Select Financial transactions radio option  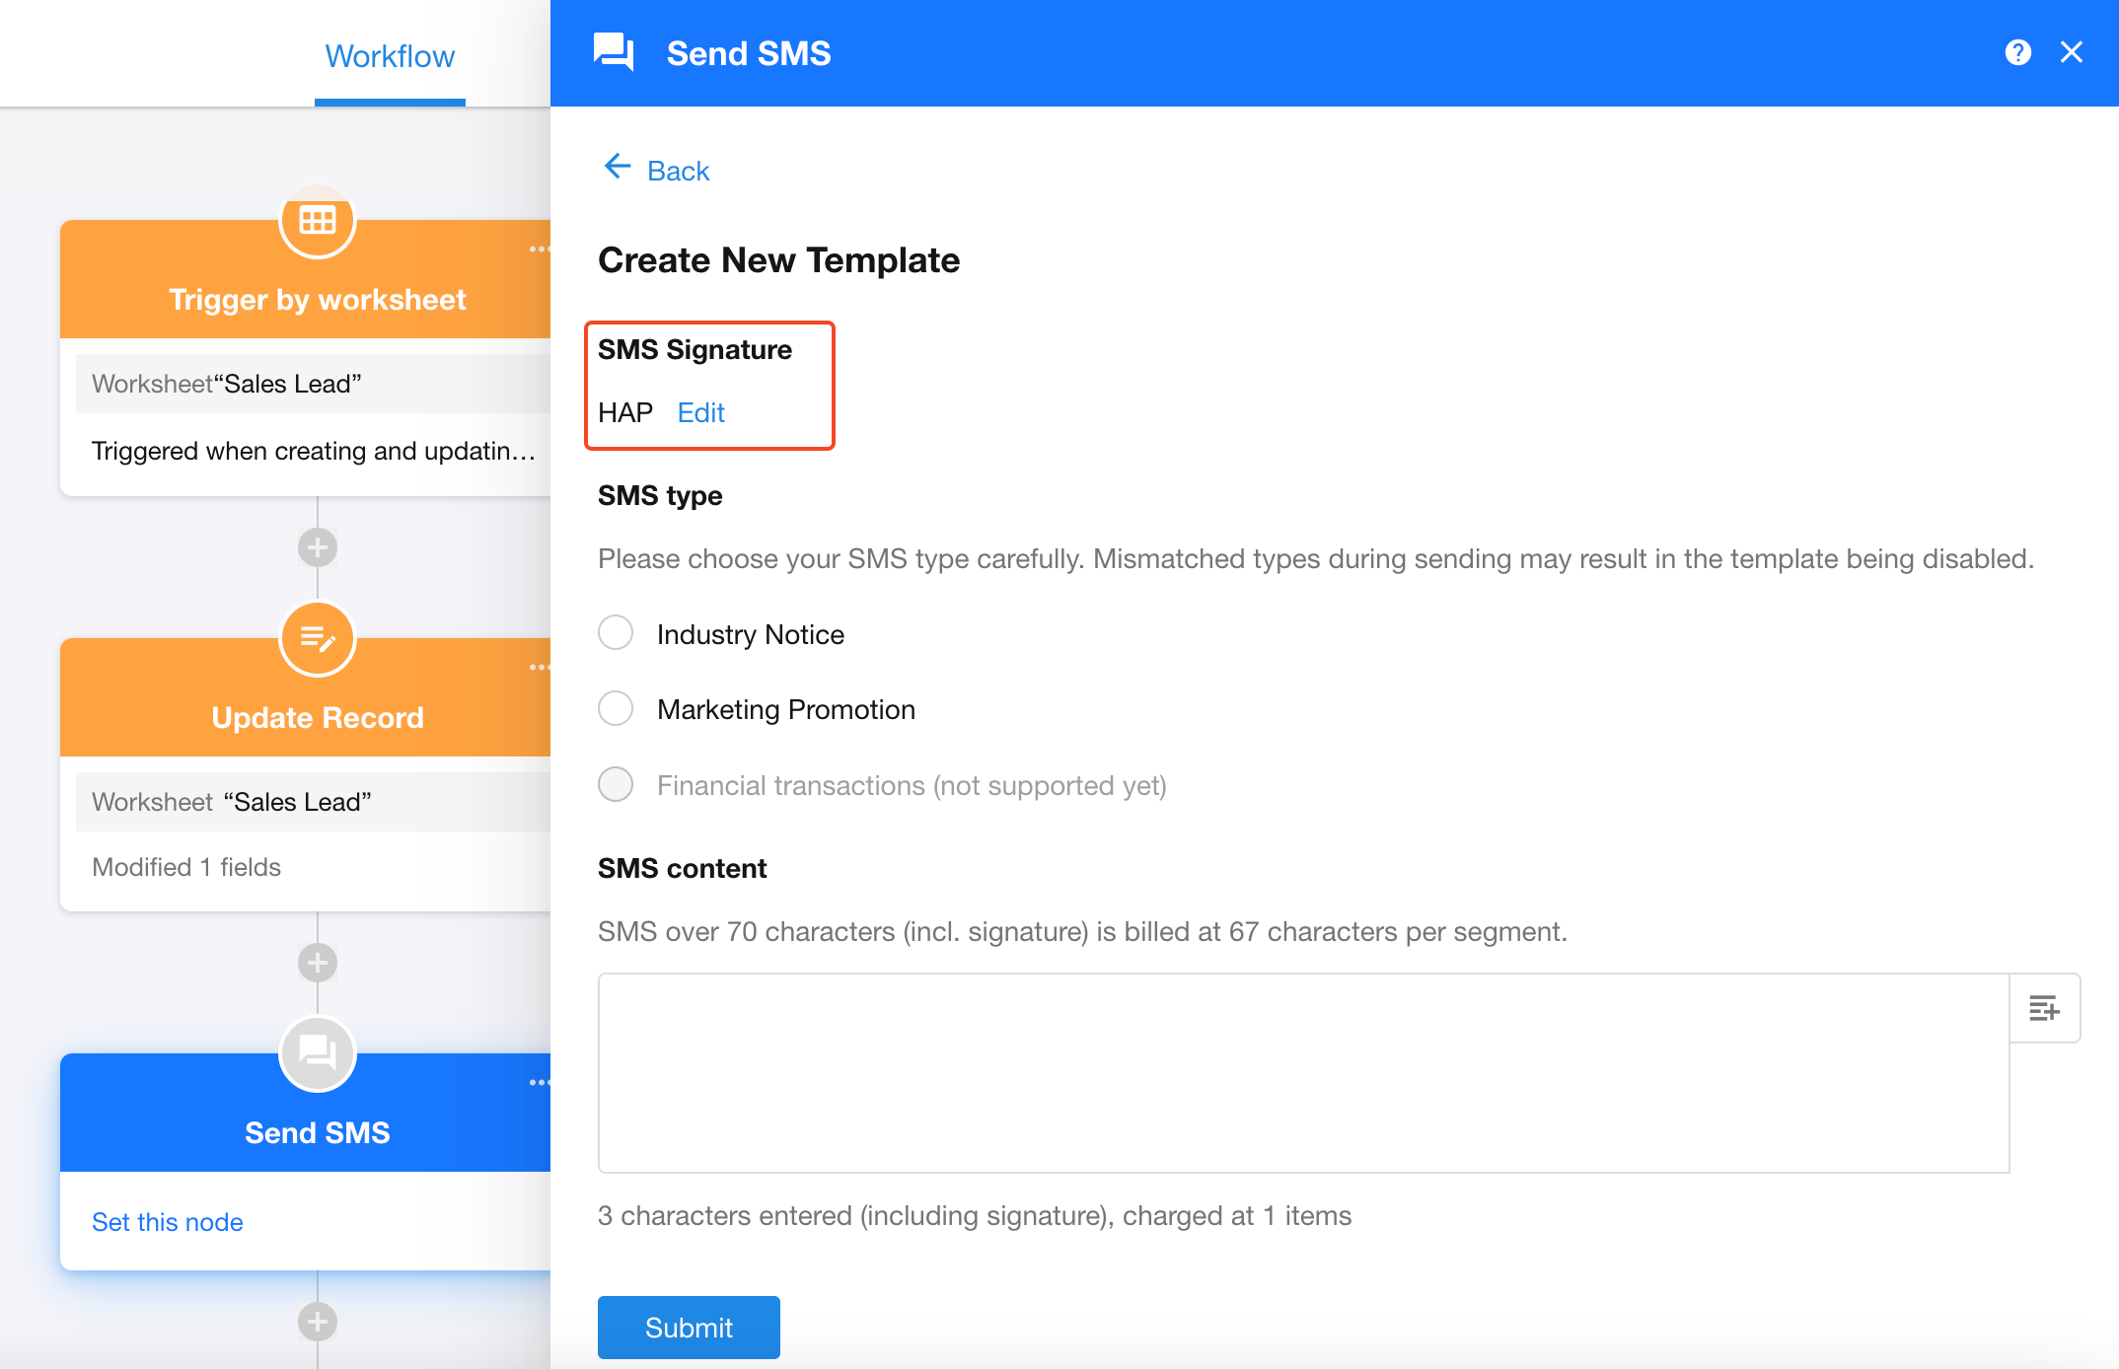[617, 785]
